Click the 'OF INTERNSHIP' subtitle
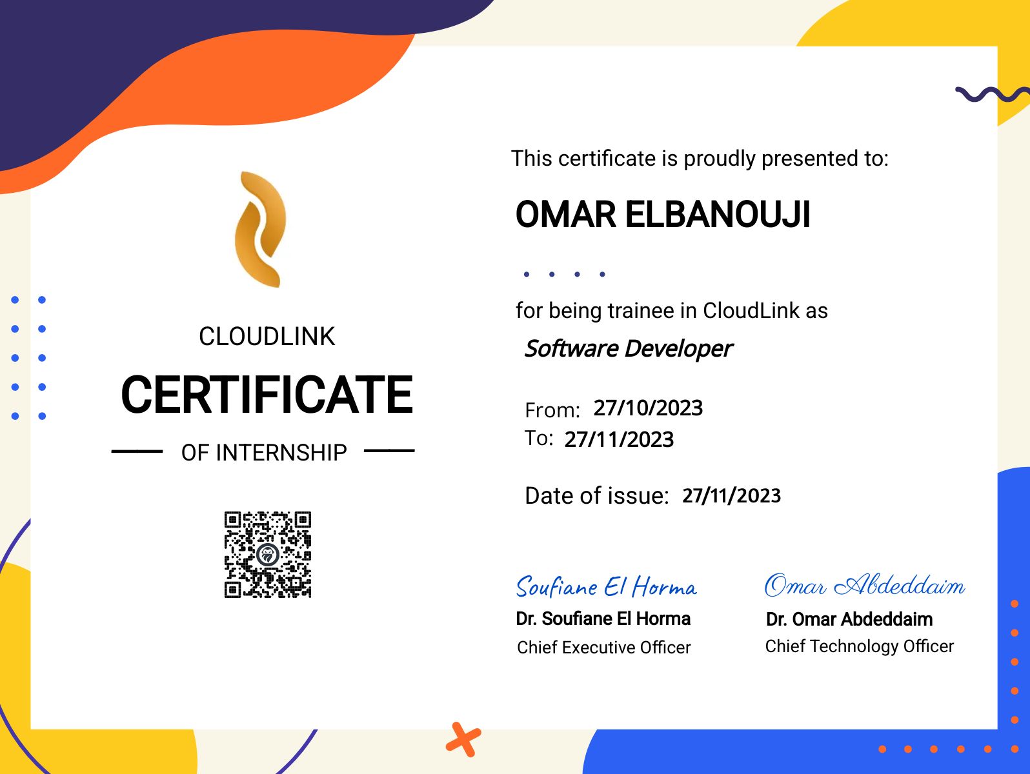The height and width of the screenshot is (774, 1030). (x=264, y=453)
